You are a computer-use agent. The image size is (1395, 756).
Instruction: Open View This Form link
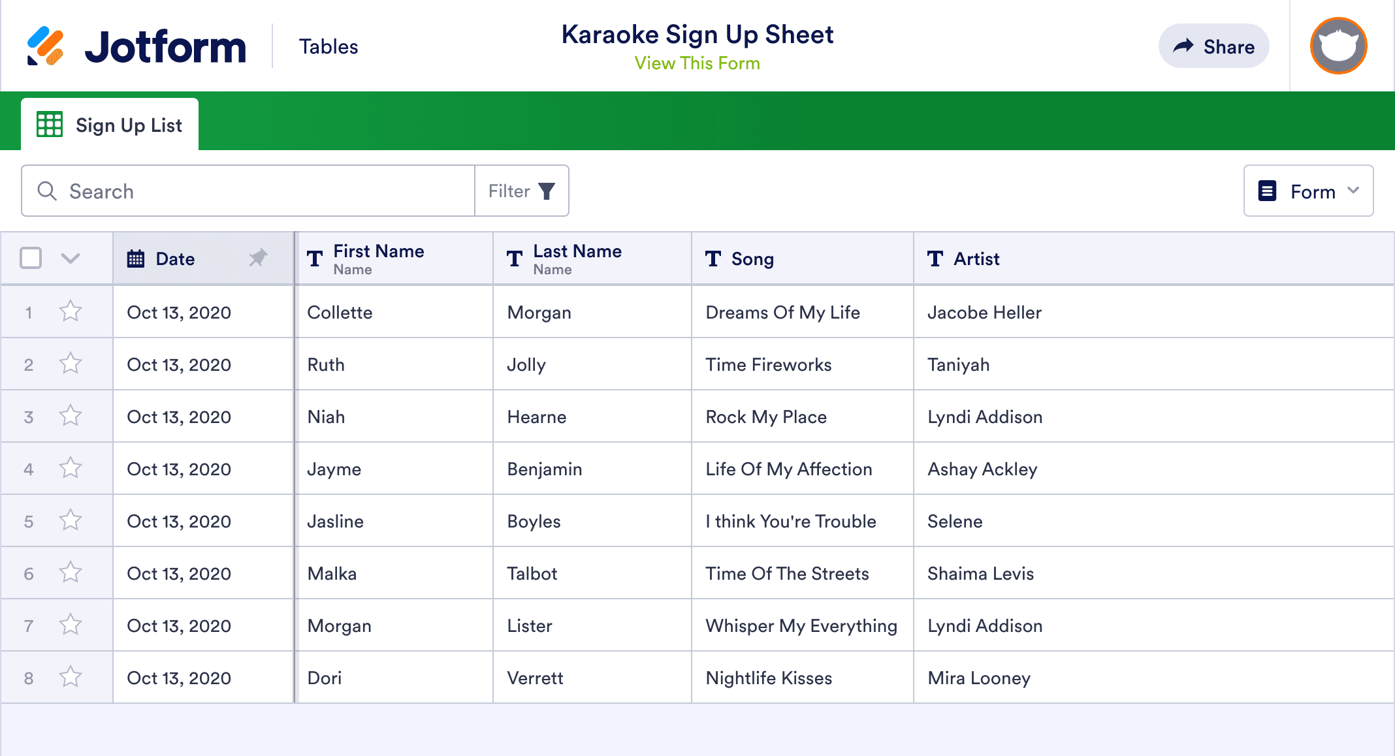696,63
